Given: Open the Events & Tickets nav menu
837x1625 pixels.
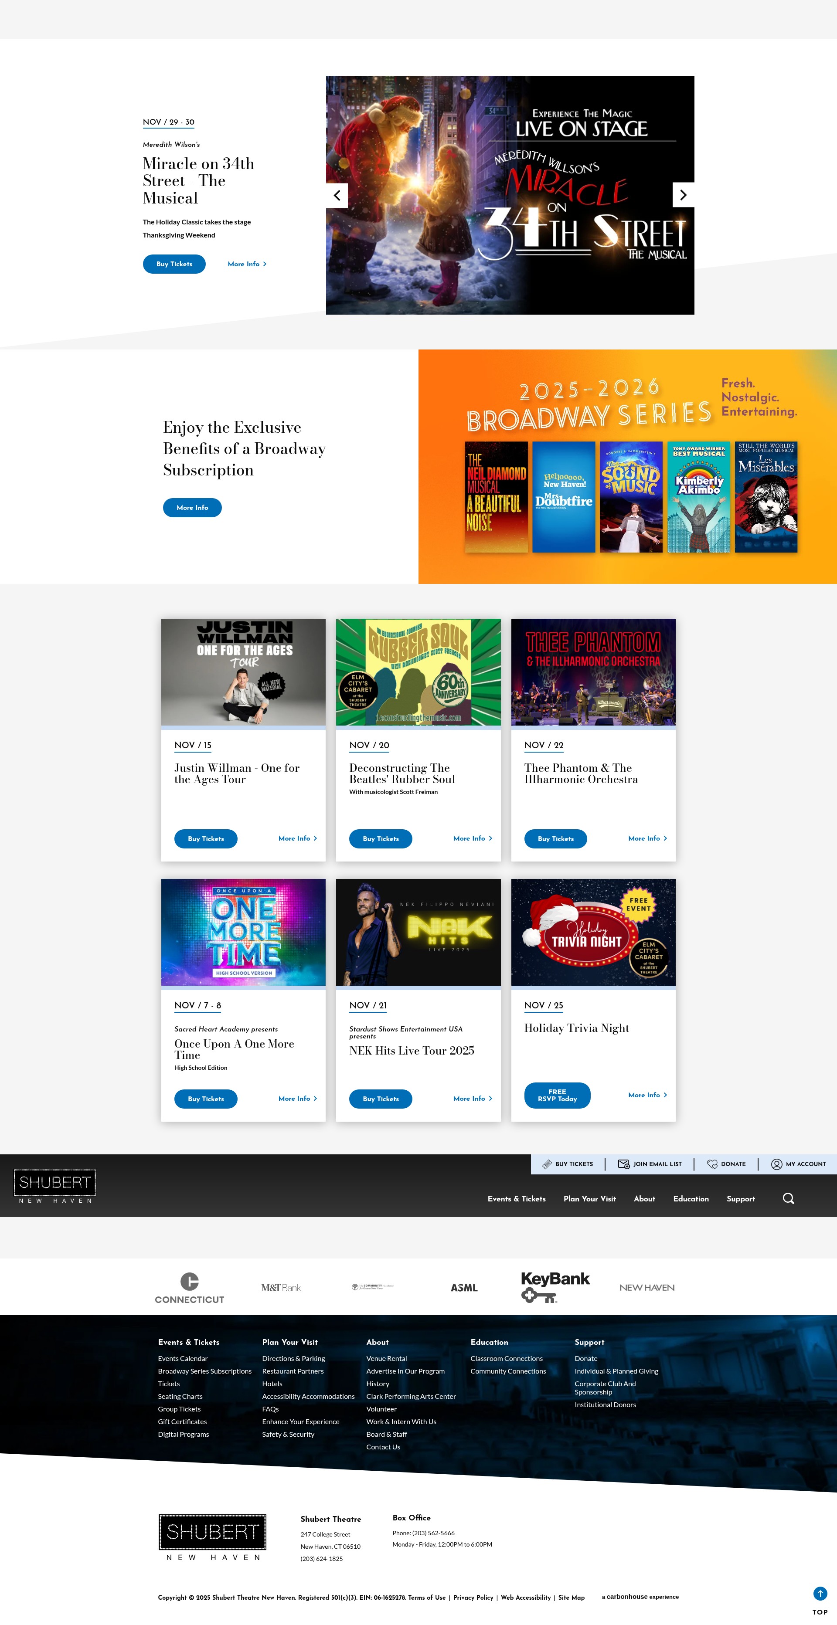Looking at the screenshot, I should [516, 1198].
